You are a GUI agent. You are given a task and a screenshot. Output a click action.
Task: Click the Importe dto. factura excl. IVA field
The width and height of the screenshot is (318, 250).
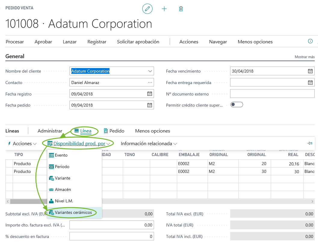[x=112, y=225]
